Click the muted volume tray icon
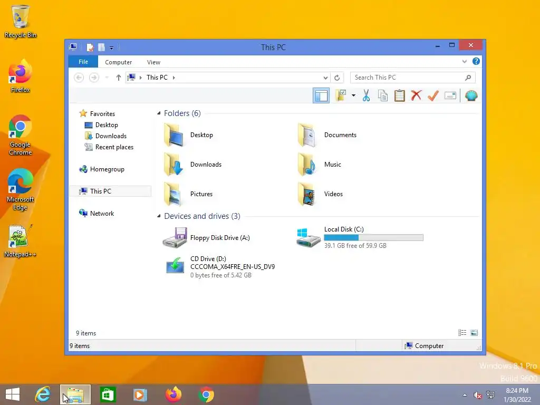Image resolution: width=540 pixels, height=405 pixels. coord(477,395)
